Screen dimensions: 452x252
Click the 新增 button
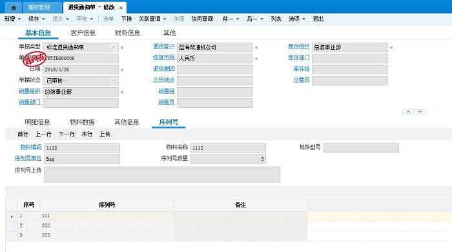(10, 19)
